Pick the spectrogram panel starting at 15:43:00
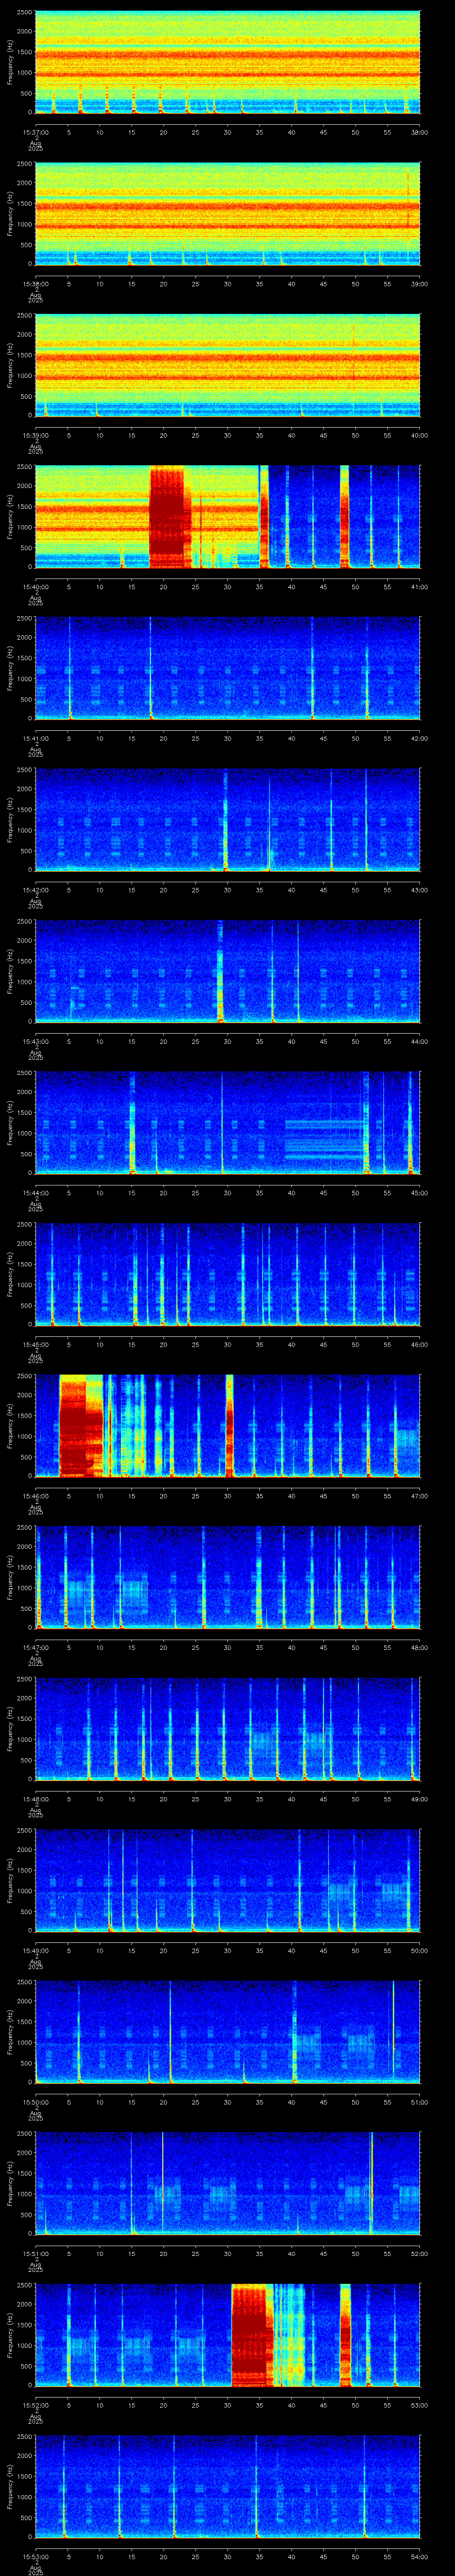 coord(227,971)
